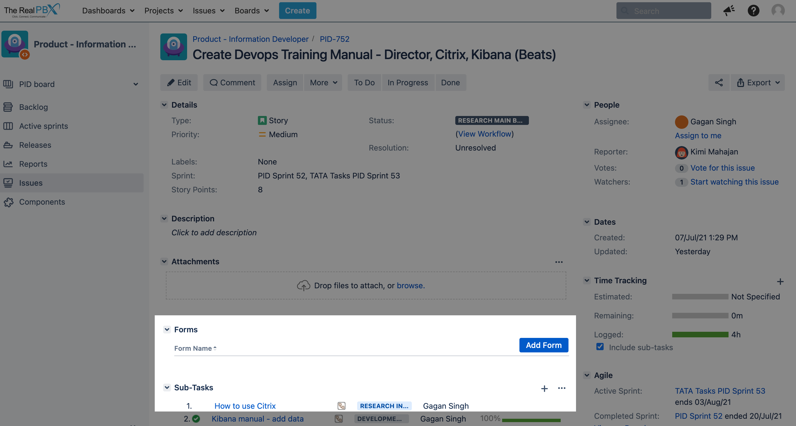The width and height of the screenshot is (796, 426).
Task: Collapse the People section
Action: [x=587, y=105]
